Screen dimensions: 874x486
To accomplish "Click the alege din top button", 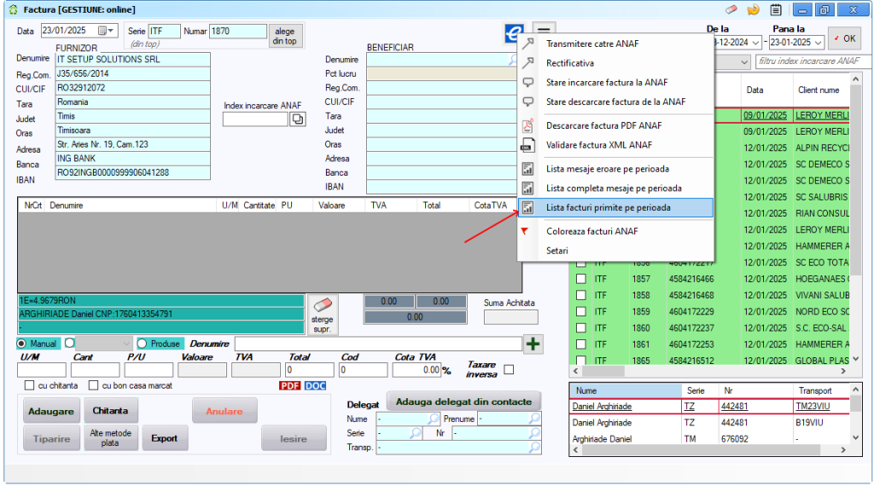I will [x=285, y=36].
